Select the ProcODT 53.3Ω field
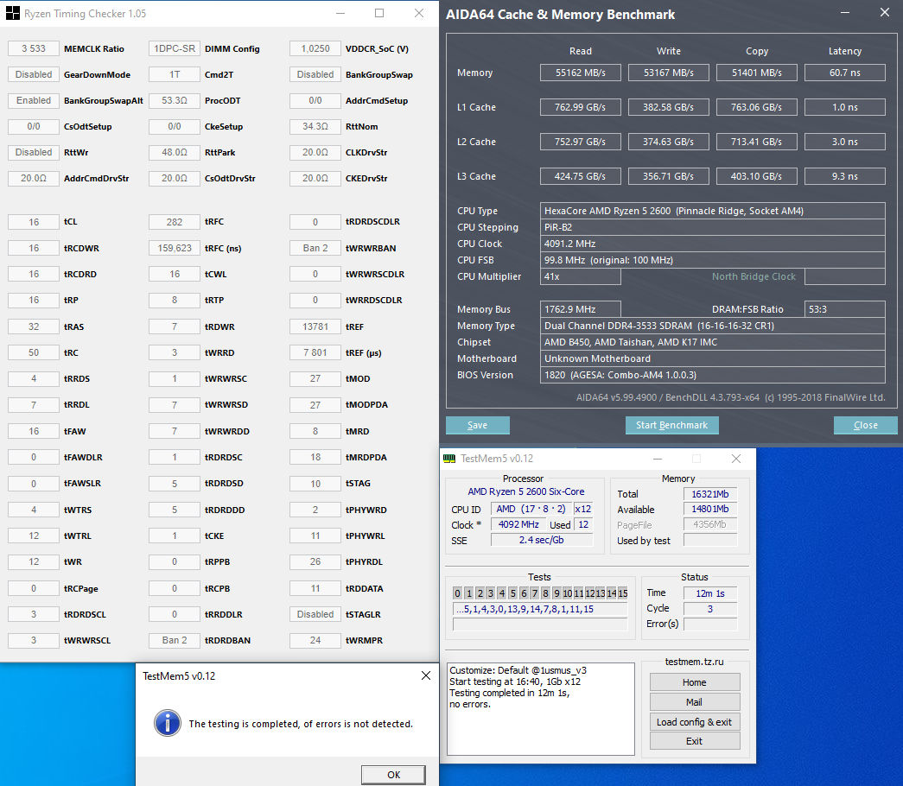Screen dimensions: 903x786 tap(175, 100)
